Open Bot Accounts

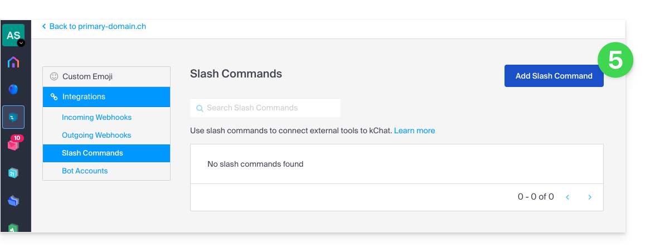click(85, 171)
